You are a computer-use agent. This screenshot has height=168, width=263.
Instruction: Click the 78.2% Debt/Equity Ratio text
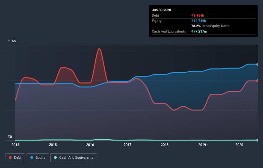pos(210,26)
